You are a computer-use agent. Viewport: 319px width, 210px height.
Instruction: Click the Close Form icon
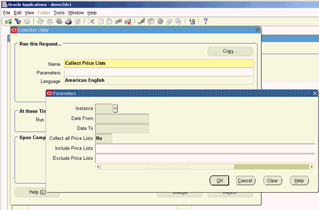[78, 22]
